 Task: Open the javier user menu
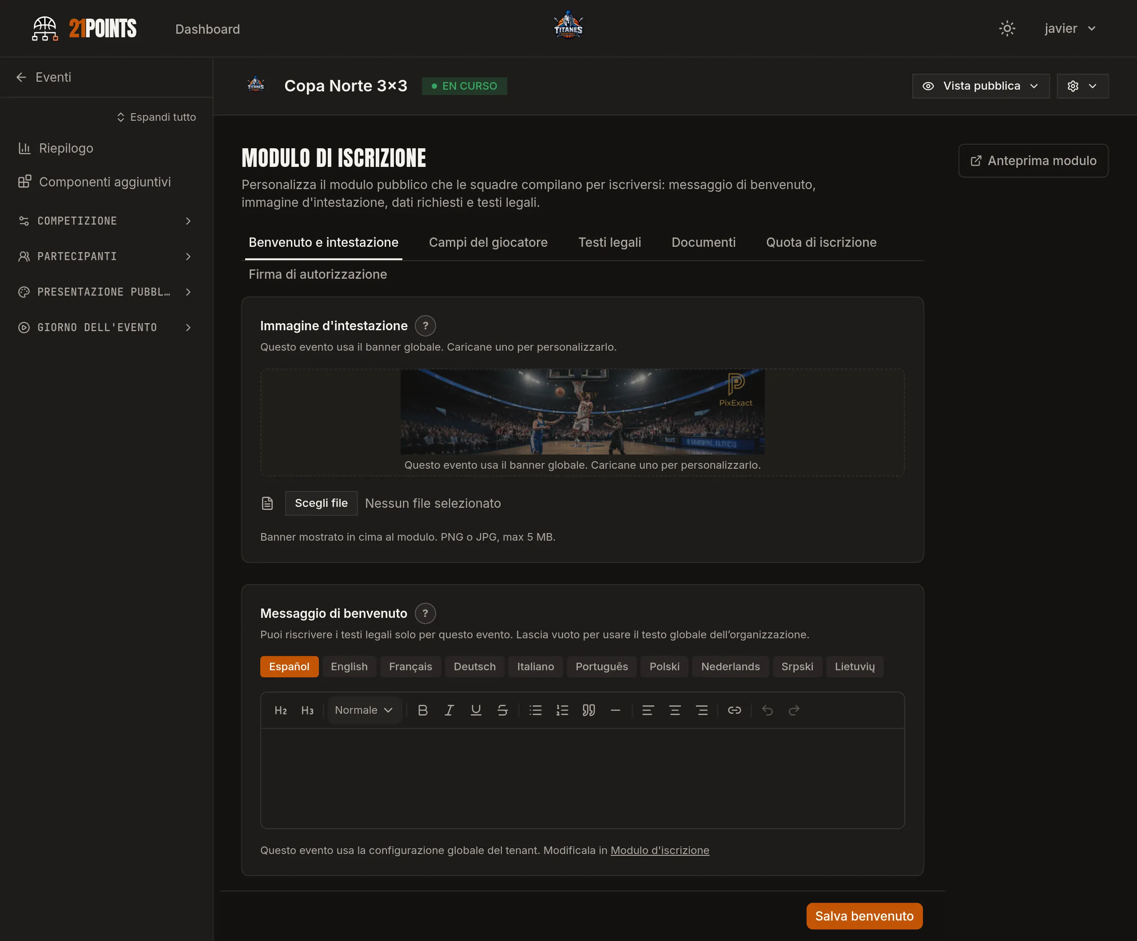coord(1070,29)
